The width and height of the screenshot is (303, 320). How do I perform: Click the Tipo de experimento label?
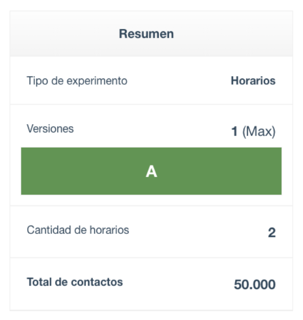pos(77,81)
